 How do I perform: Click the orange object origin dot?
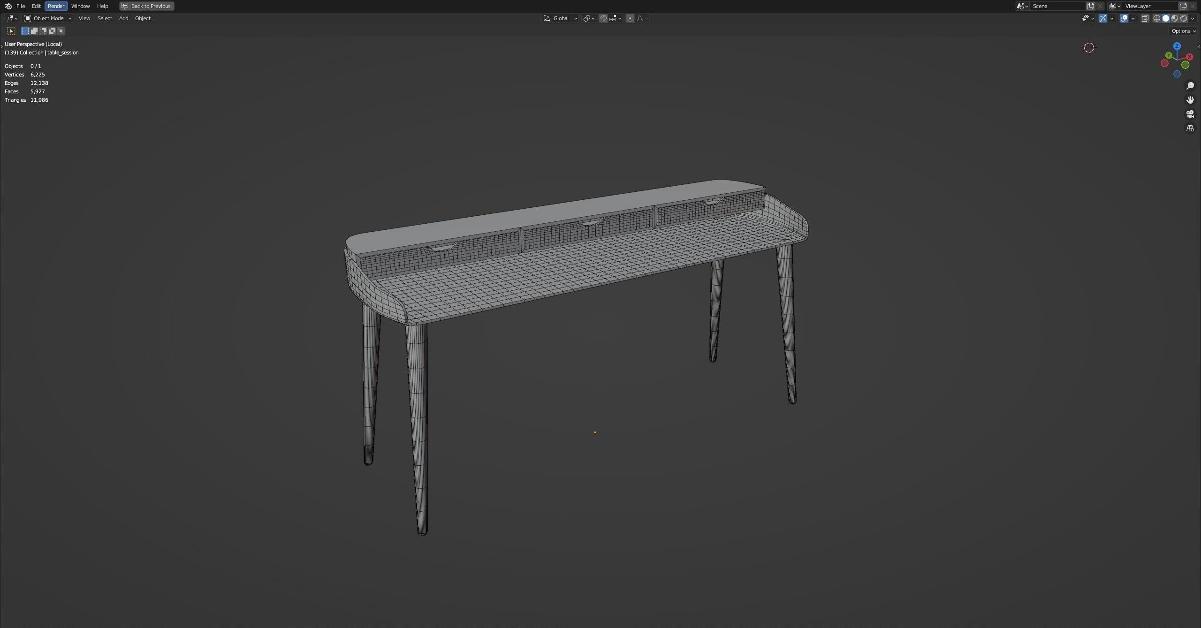click(x=595, y=432)
